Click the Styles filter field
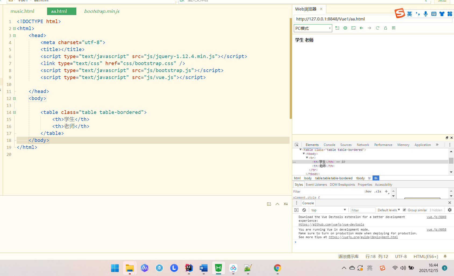Viewport: 454px width, 276px height. coord(327,191)
